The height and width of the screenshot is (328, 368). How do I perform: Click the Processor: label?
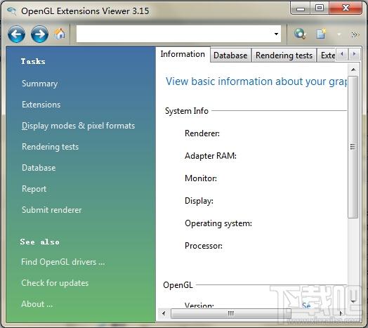pos(204,246)
